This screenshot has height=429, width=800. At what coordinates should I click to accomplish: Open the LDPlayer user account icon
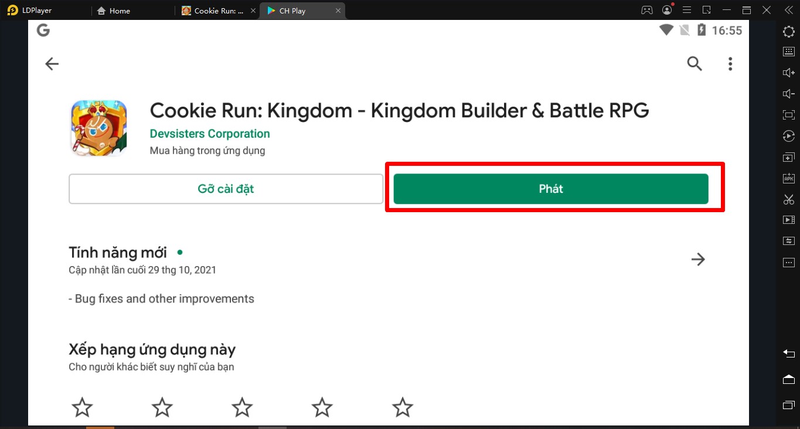[667, 10]
